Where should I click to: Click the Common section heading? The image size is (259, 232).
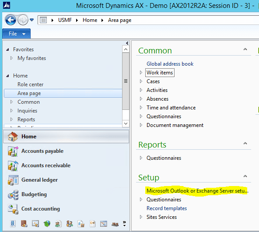155,51
